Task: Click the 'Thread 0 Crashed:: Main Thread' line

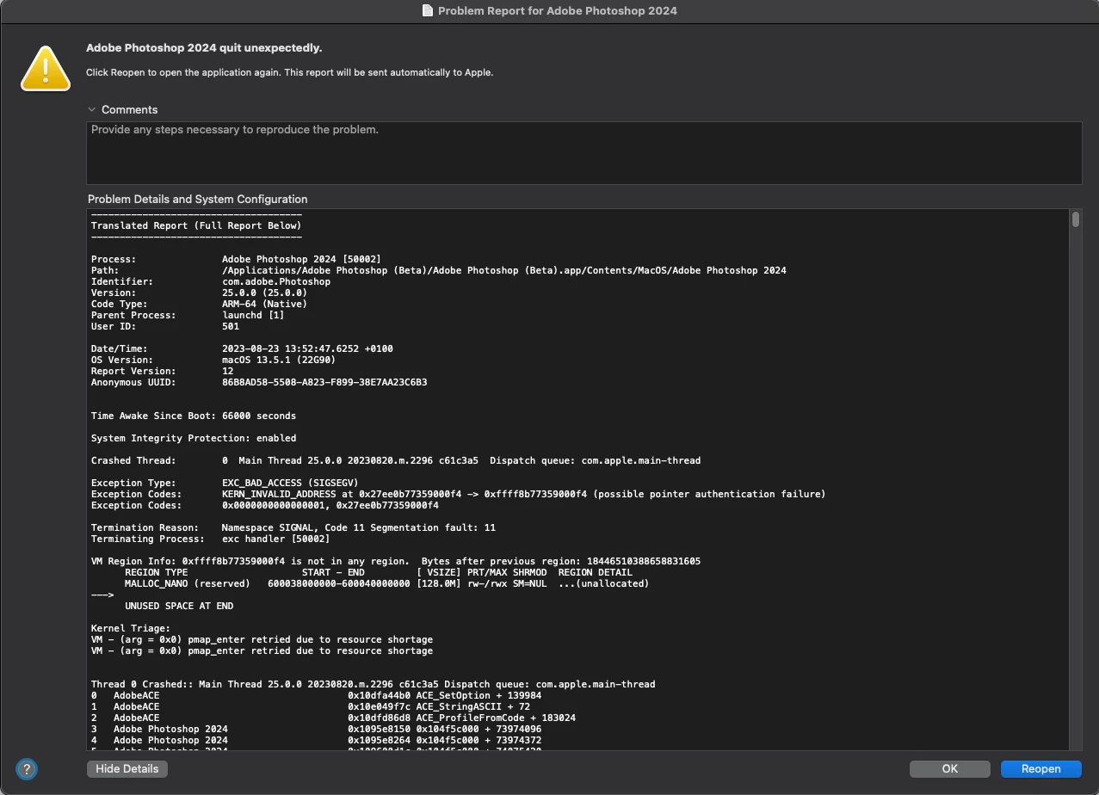Action: click(x=374, y=684)
